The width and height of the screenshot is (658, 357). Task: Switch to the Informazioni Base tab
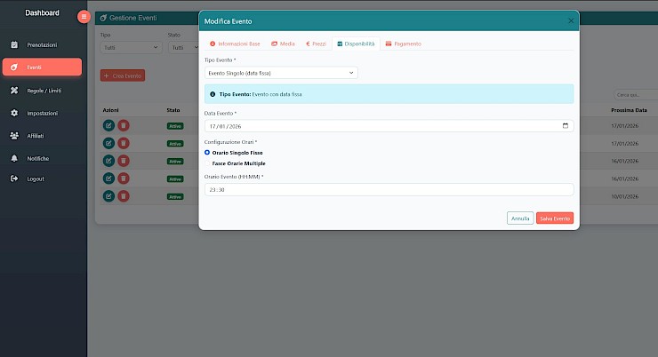(x=235, y=44)
